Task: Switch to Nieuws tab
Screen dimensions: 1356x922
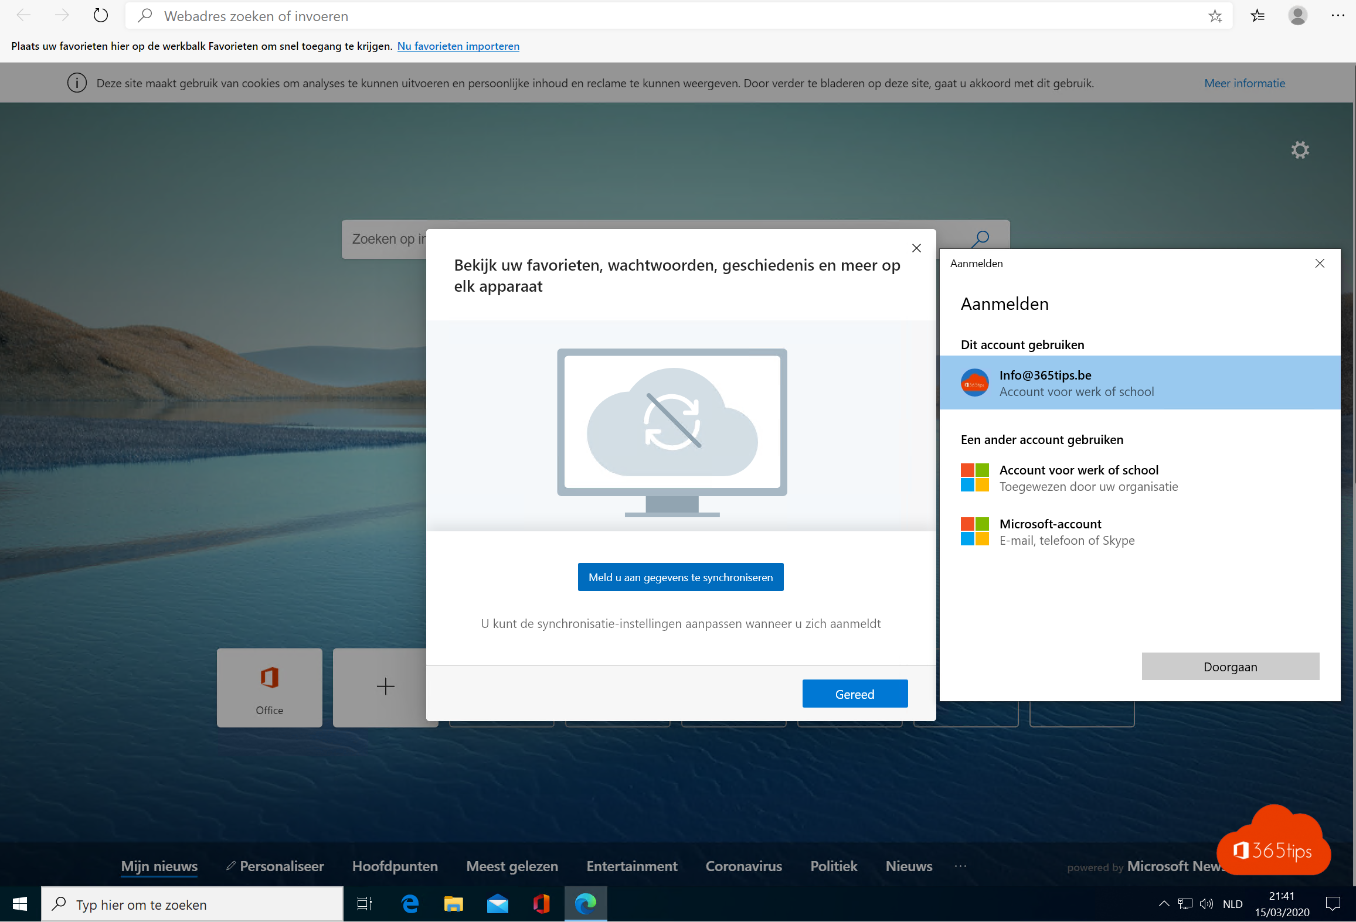Action: click(x=909, y=866)
